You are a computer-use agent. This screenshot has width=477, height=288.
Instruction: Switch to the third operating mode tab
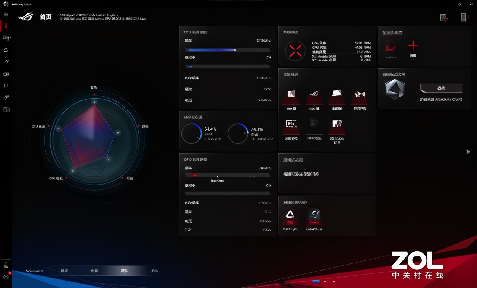pyautogui.click(x=94, y=271)
